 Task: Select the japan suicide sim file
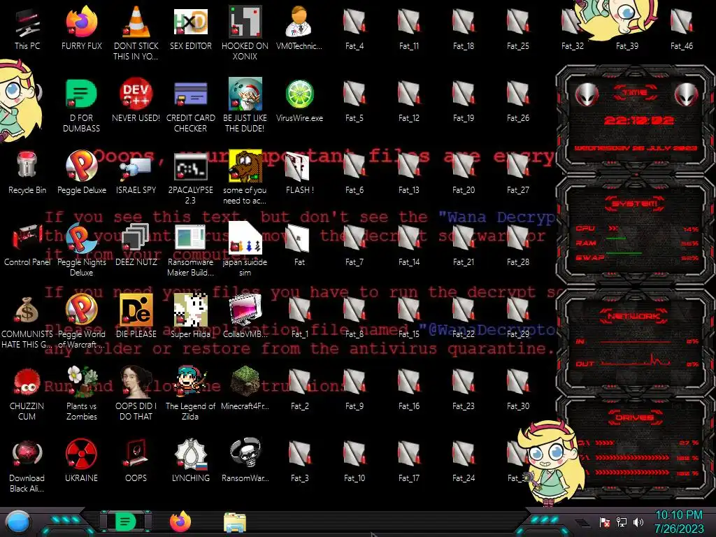point(245,250)
